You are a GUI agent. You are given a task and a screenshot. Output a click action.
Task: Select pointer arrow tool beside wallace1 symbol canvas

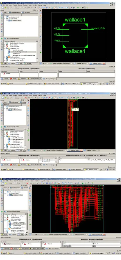coord(41,10)
